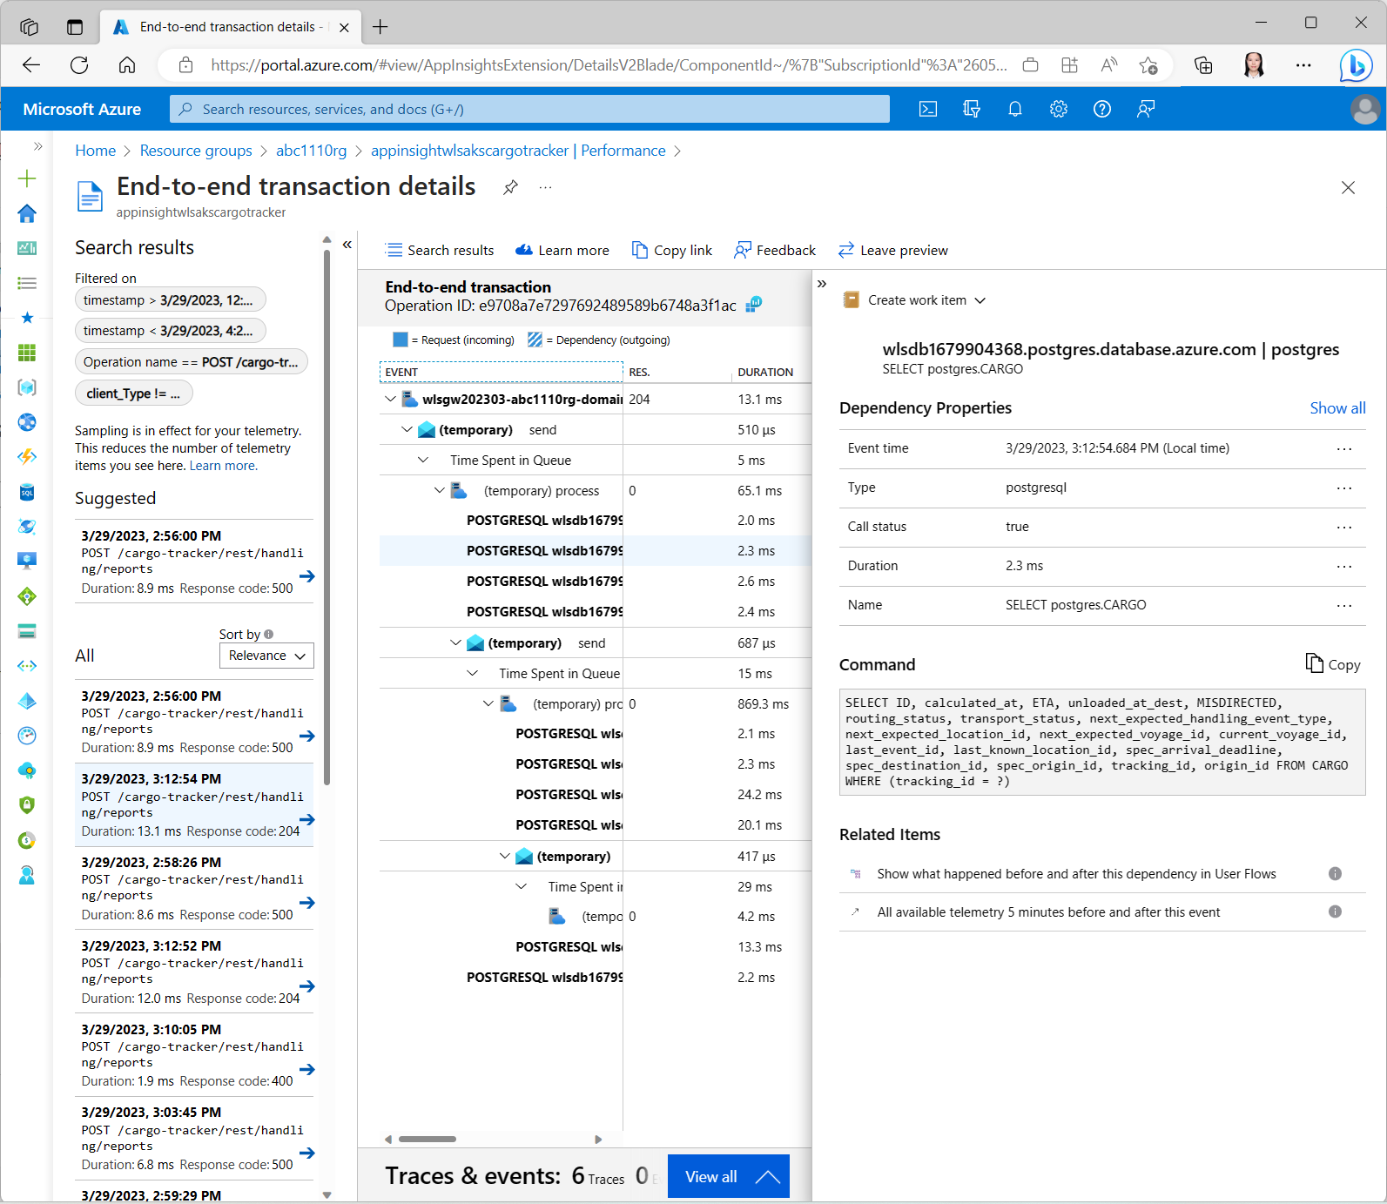This screenshot has width=1387, height=1204.
Task: Collapse Time Spent in Queue 5 ms row
Action: pyautogui.click(x=423, y=460)
